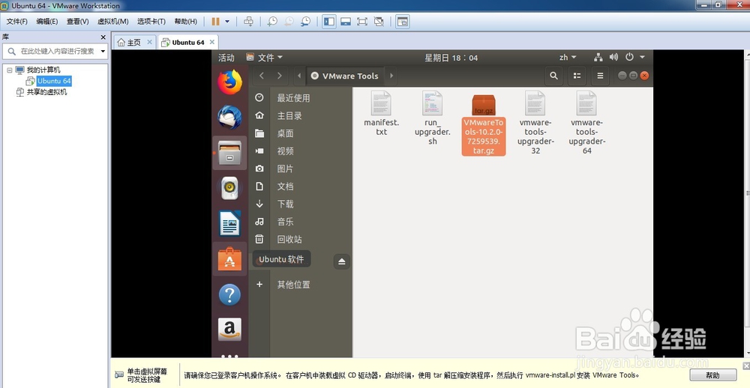Click the pause virtual machine toolbar icon
The height and width of the screenshot is (388, 750).
coord(216,22)
